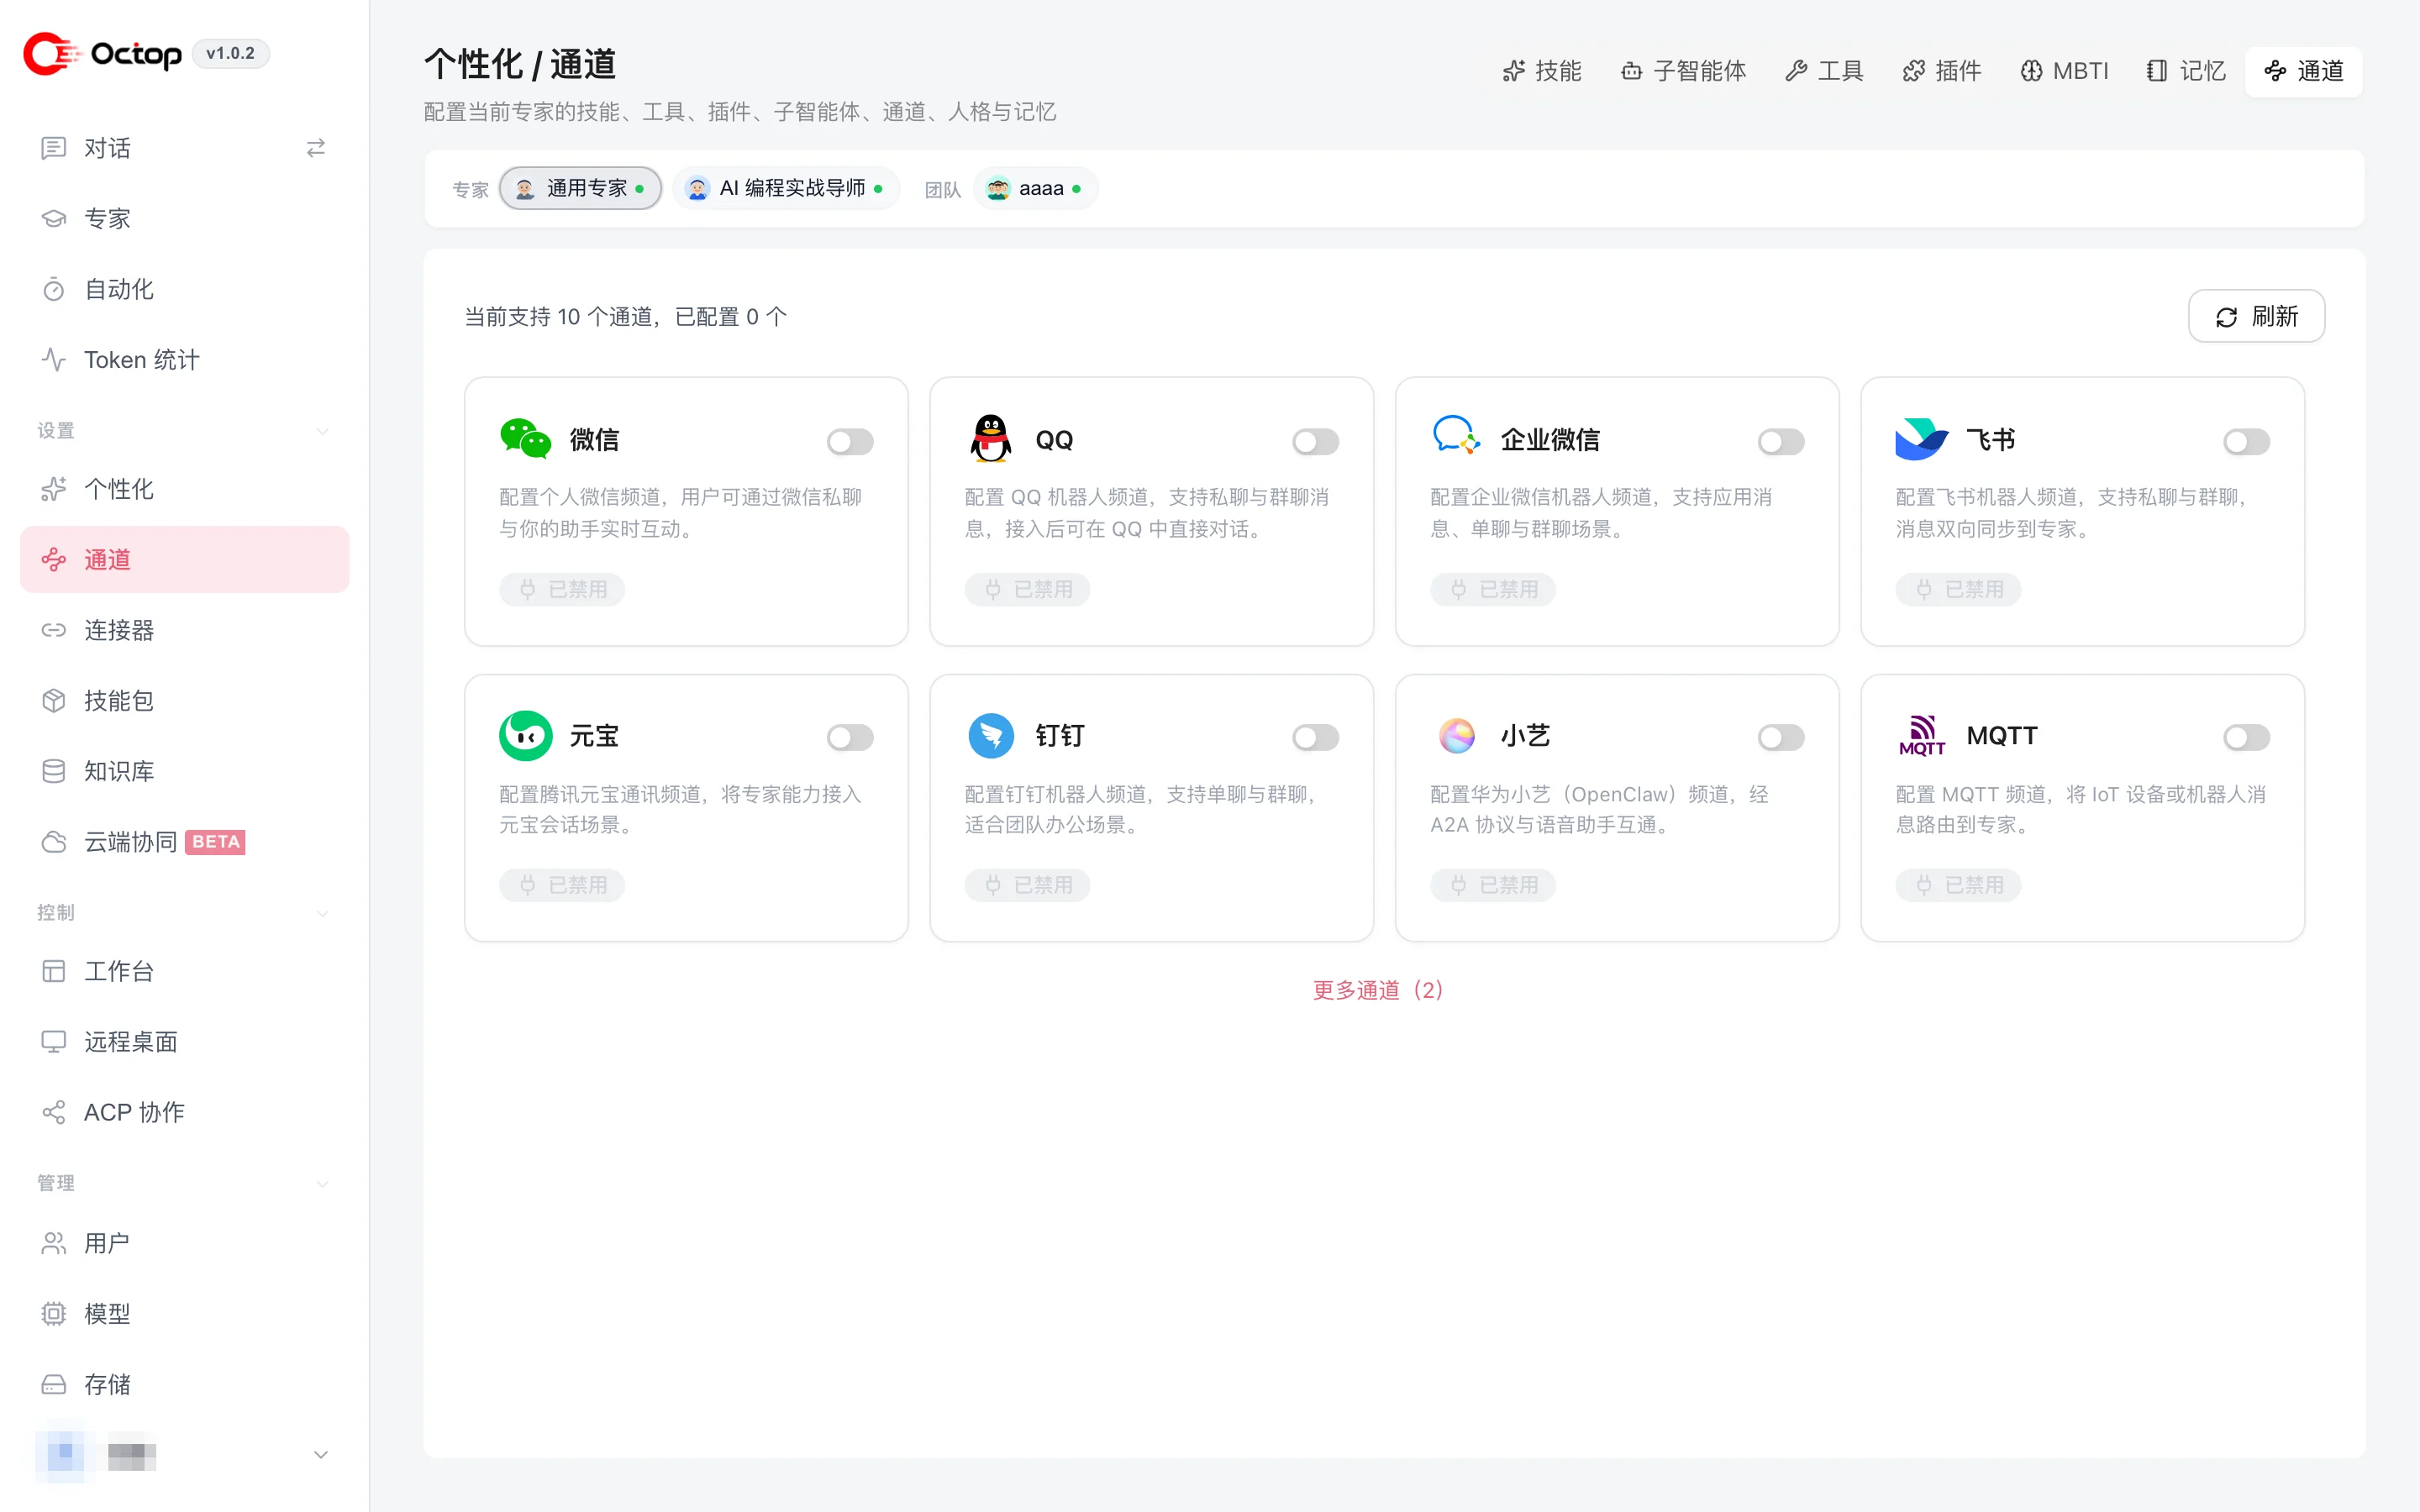Go to the MBTI tab
The width and height of the screenshot is (2420, 1512).
pos(2064,71)
